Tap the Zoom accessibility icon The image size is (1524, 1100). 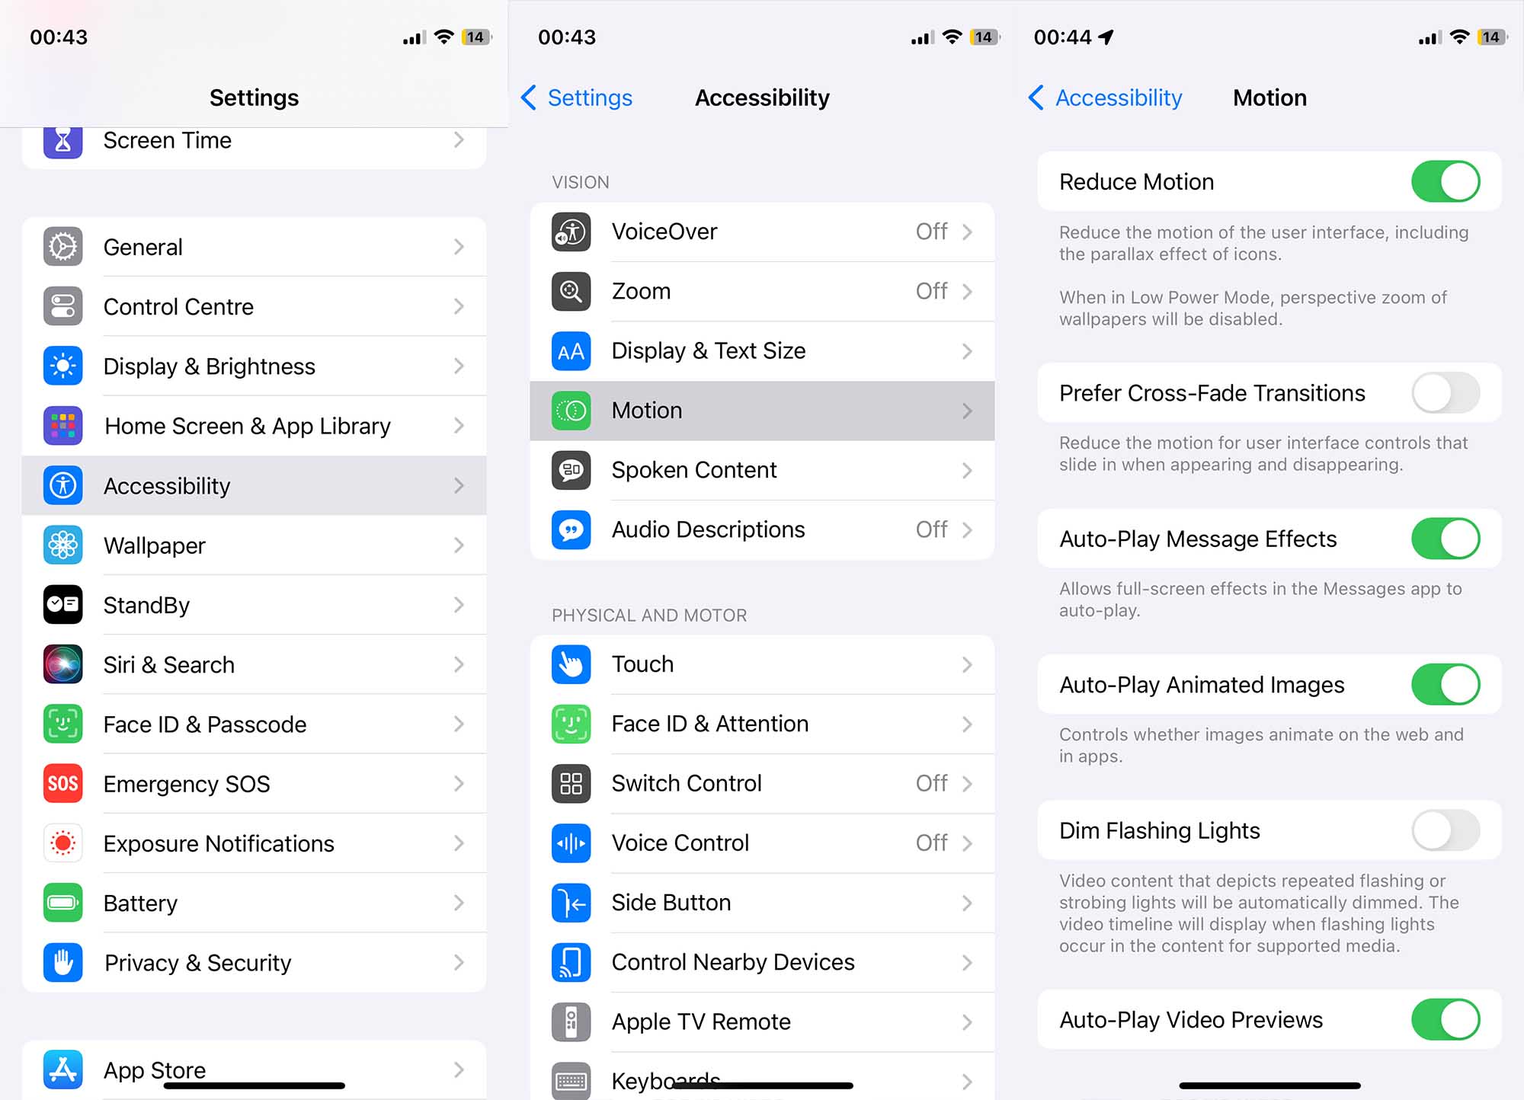point(571,293)
